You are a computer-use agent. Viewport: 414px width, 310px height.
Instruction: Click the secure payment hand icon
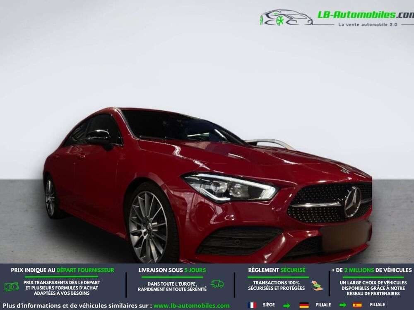[316, 286]
